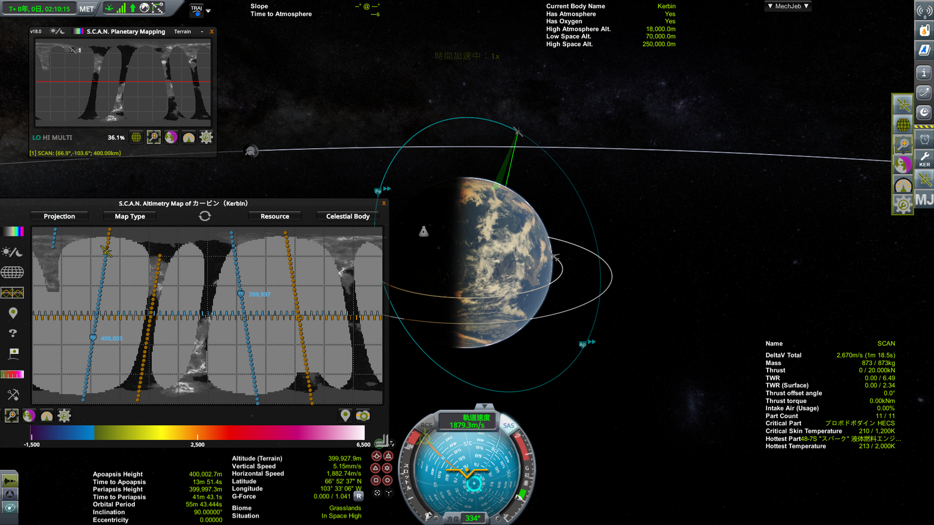
Task: Open the Projection dropdown in Altimetry Map
Action: click(60, 216)
